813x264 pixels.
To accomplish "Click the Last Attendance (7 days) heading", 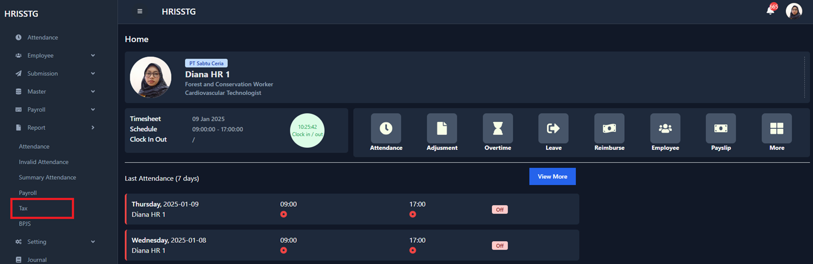I will (162, 179).
